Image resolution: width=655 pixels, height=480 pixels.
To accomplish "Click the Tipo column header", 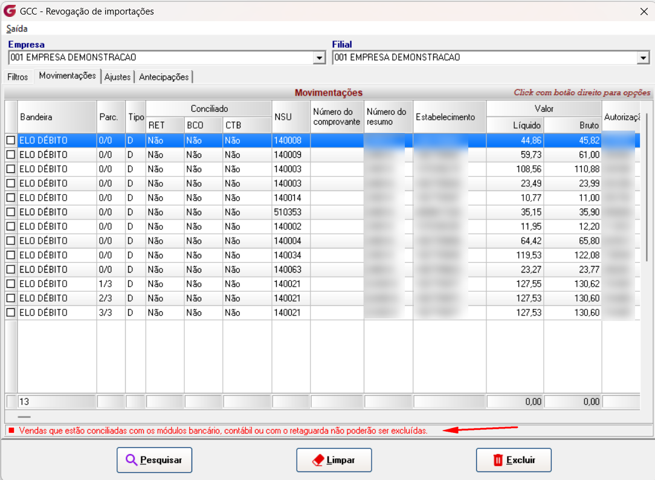I will 136,117.
